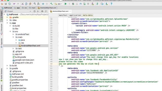The image size is (162, 91).
Task: Click the Paste clipboard icon
Action: tap(30, 4)
